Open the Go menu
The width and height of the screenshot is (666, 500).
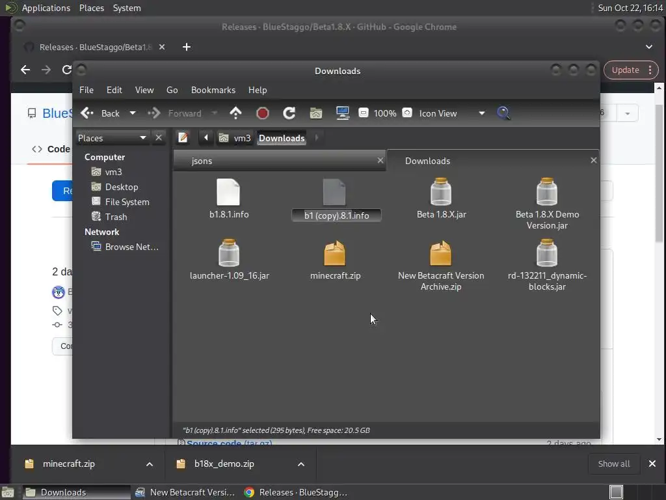[x=172, y=90]
